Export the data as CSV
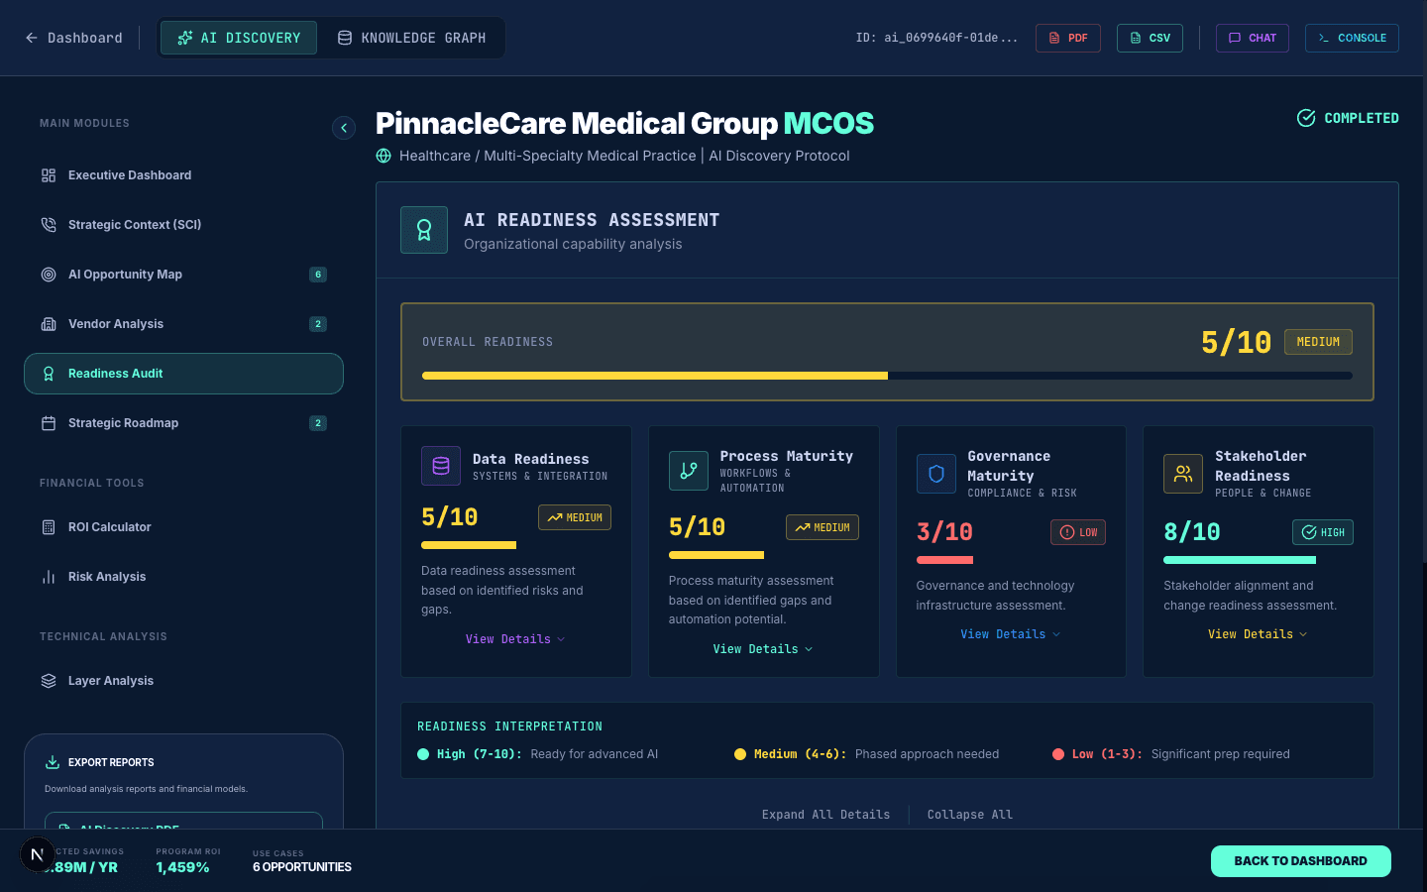Image resolution: width=1427 pixels, height=892 pixels. point(1150,38)
